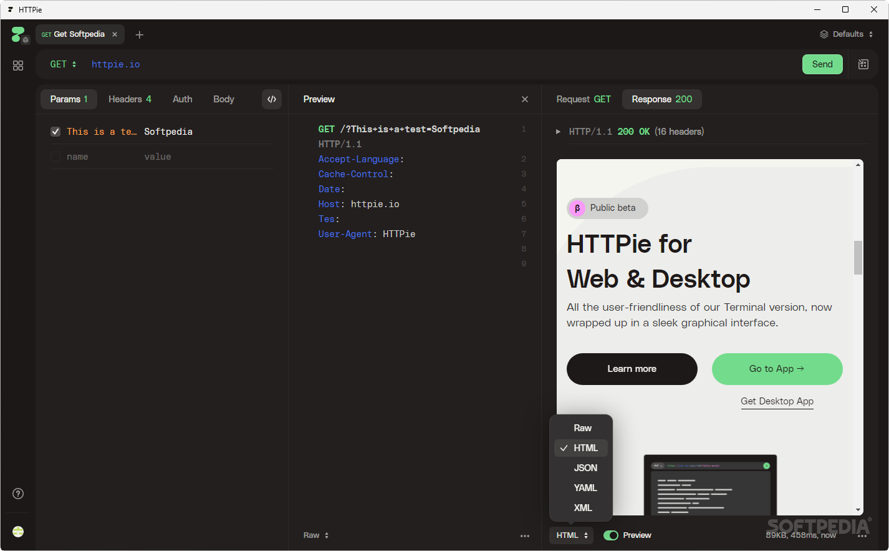Click the GET /?This+is+a+test=Softpedia line
Viewport: 889px width, 551px height.
point(399,129)
